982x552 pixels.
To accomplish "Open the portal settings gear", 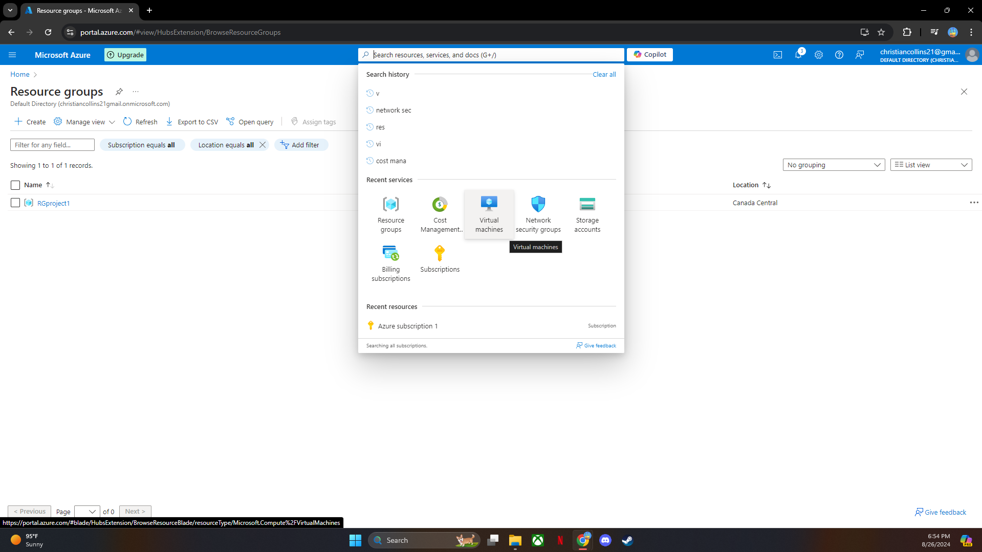I will (x=819, y=55).
